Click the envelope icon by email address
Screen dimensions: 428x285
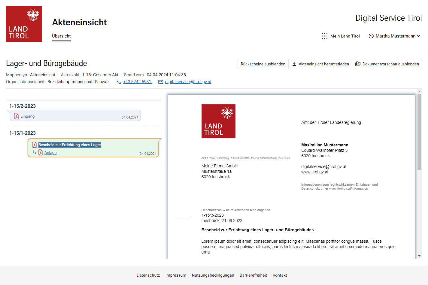click(x=161, y=82)
